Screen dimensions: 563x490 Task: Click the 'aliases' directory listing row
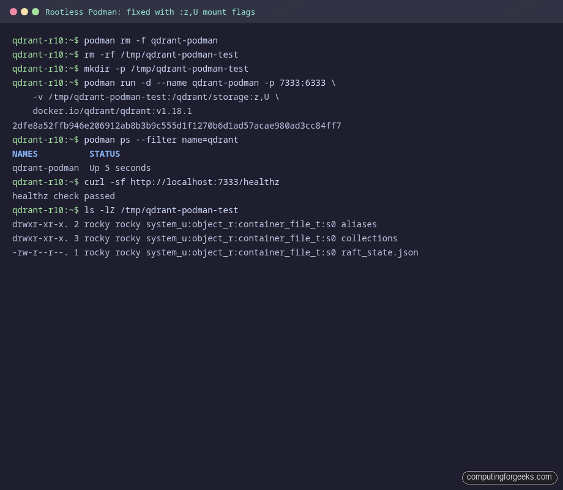(195, 224)
